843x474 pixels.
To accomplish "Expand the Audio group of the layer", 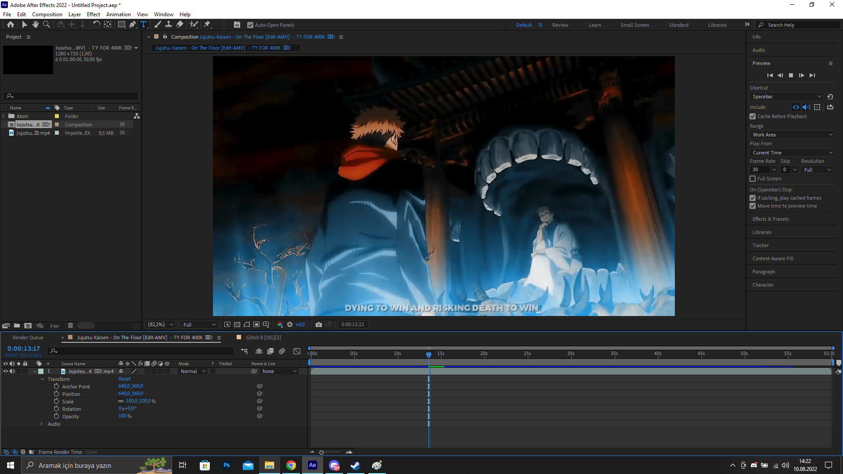I will (41, 424).
